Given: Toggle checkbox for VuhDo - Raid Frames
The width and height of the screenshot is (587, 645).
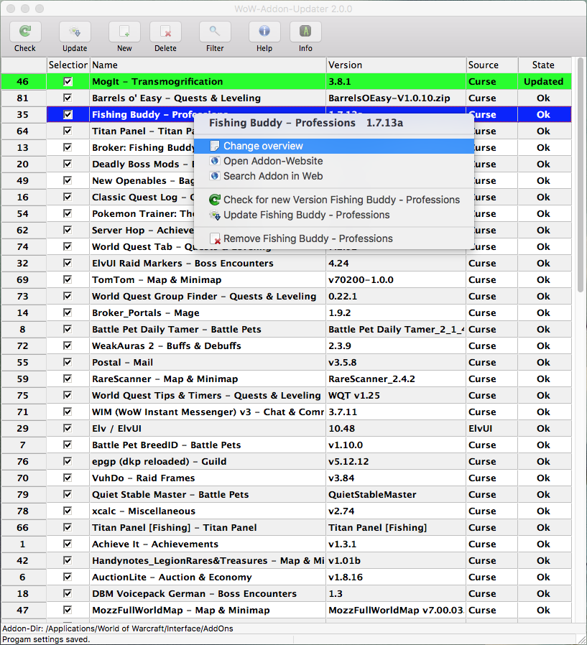Looking at the screenshot, I should (x=68, y=478).
